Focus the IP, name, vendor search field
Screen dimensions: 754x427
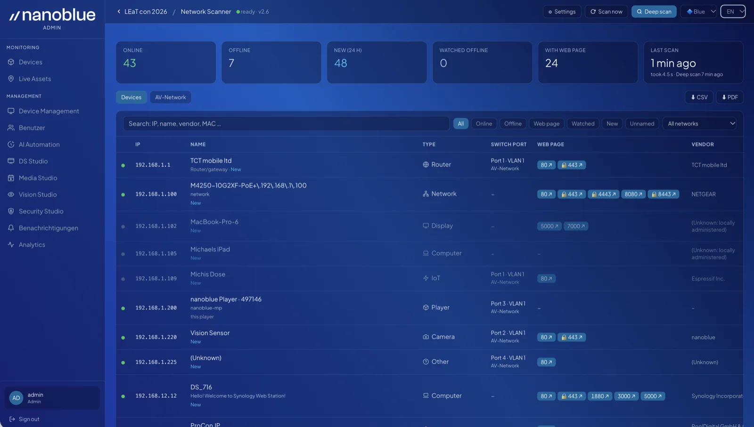(x=286, y=124)
